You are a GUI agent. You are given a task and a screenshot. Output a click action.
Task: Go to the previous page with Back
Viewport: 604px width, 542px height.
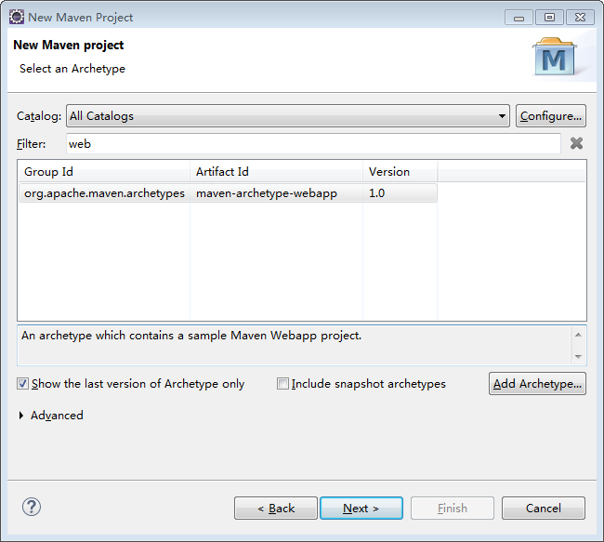(276, 509)
